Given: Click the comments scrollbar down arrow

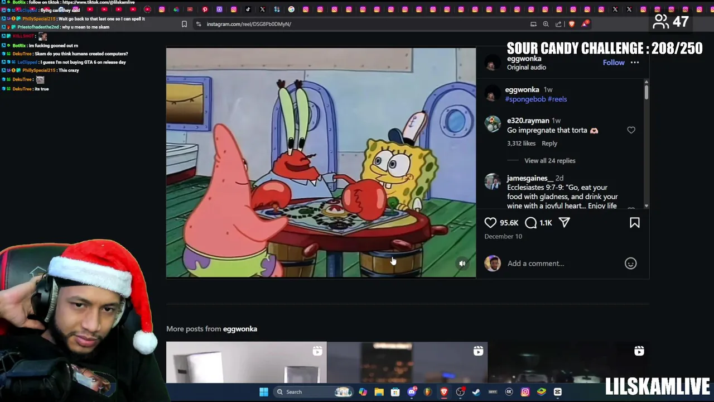Looking at the screenshot, I should tap(647, 207).
